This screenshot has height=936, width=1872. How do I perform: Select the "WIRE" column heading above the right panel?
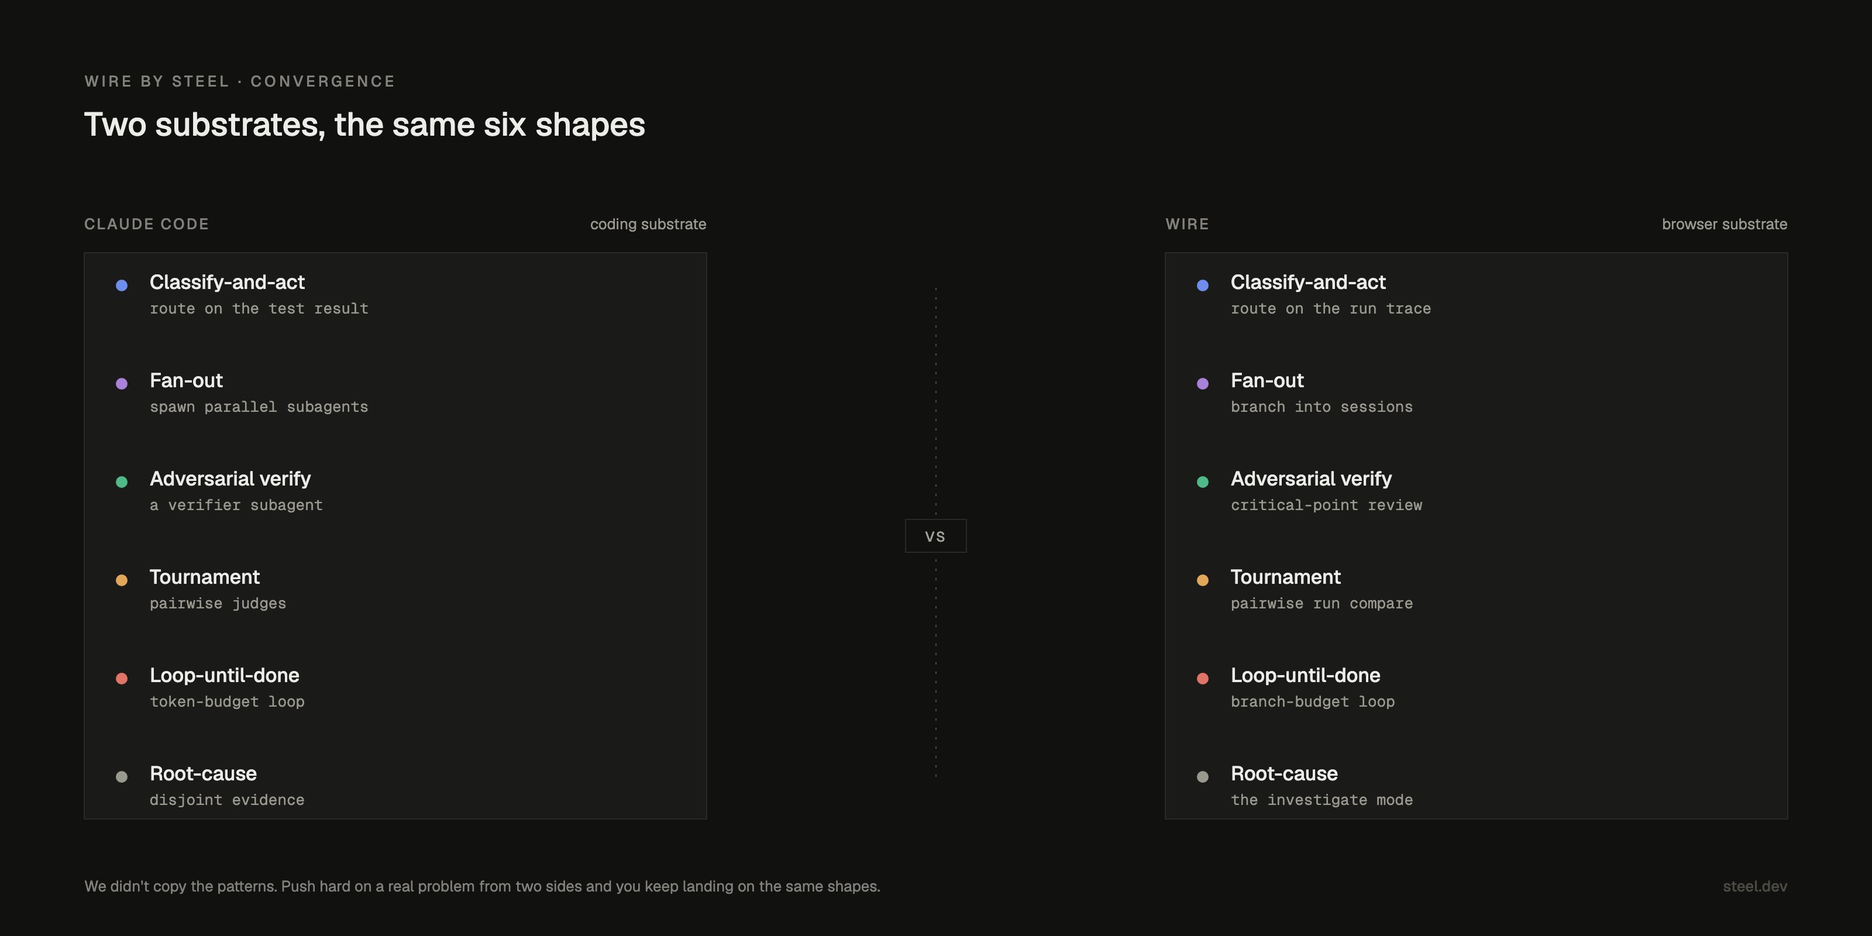(1188, 224)
